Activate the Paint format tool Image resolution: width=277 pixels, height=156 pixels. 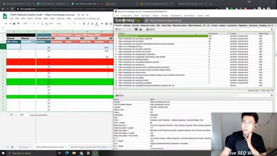point(18,24)
